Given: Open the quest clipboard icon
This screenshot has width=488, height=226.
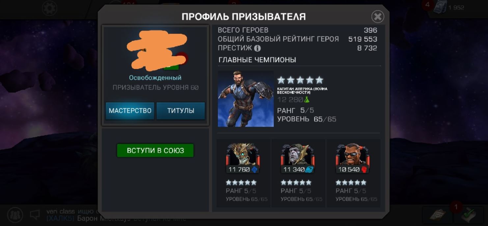Looking at the screenshot, I should click(x=438, y=215).
